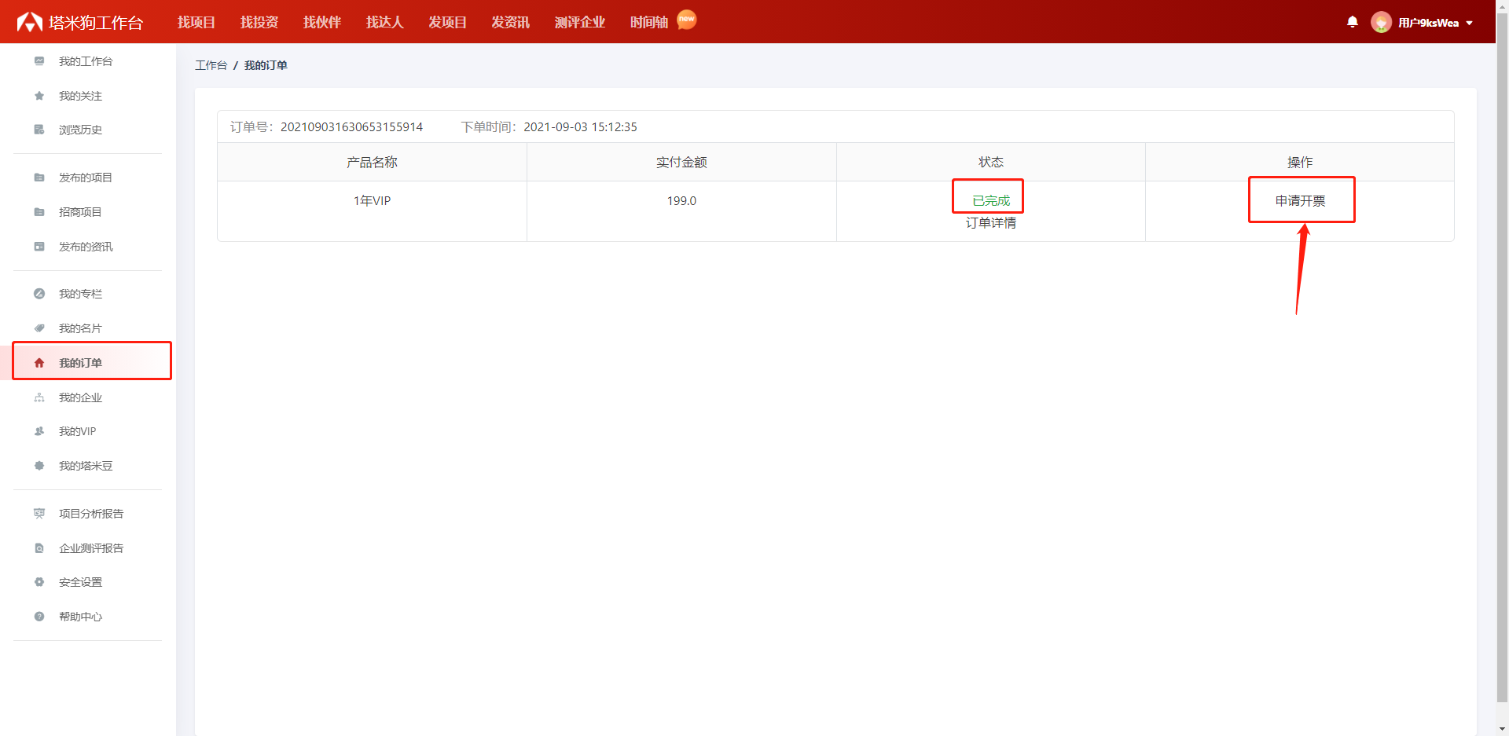
Task: Click the 我的订单 breadcrumb text
Action: (266, 65)
